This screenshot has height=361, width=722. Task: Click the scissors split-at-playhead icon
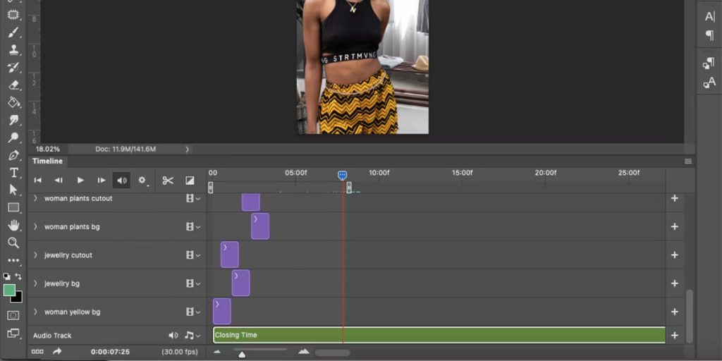[x=168, y=180]
